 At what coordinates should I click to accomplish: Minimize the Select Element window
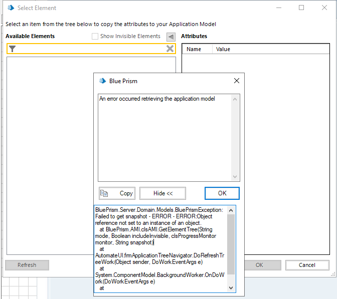coord(279,8)
